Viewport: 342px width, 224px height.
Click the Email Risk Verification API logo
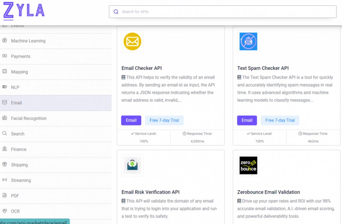click(132, 165)
